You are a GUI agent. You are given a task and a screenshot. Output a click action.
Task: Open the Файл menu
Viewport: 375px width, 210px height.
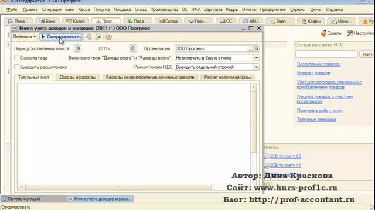click(12, 9)
